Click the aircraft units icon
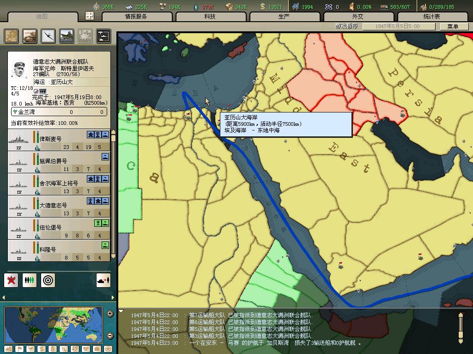Viewport: 473px width, 354px height. (48, 36)
